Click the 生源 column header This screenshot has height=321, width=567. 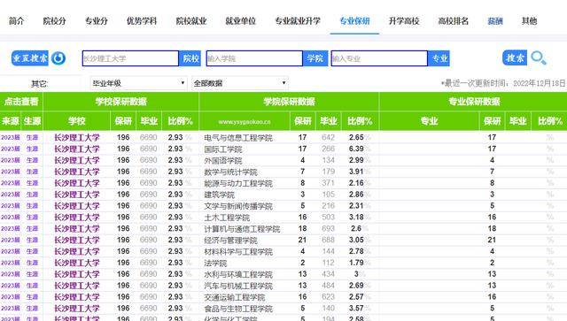[x=32, y=121]
